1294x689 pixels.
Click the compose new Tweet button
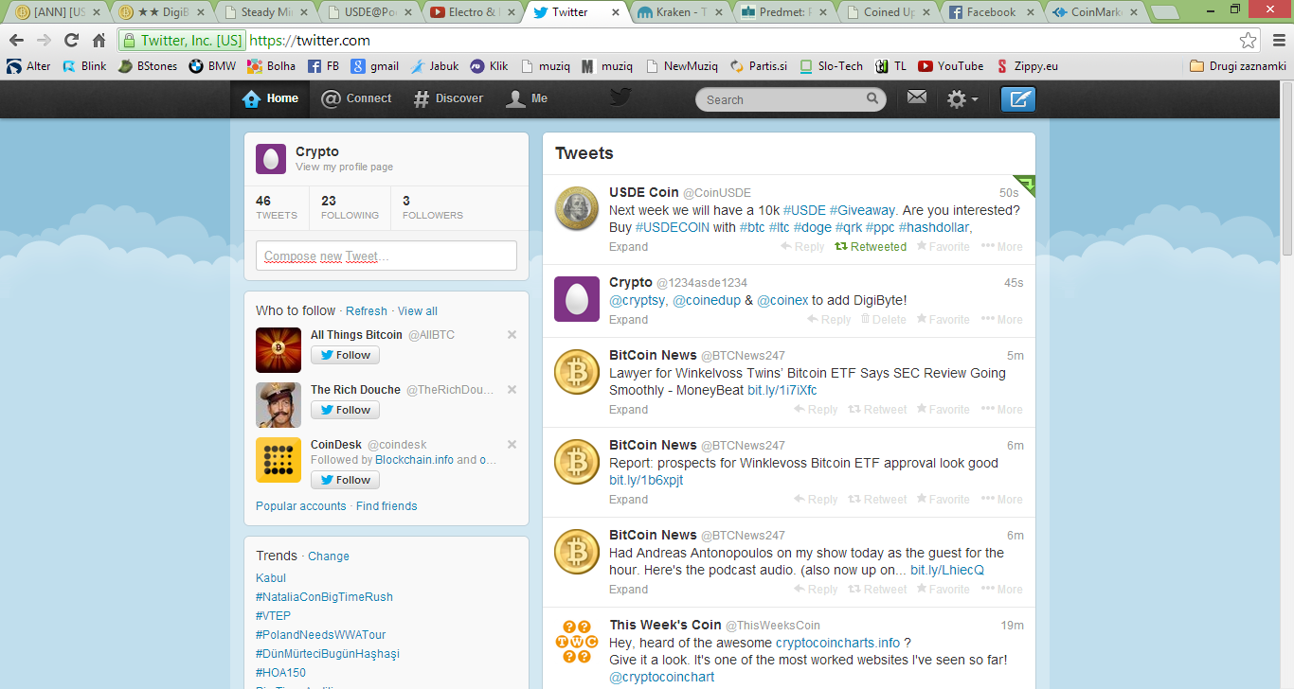(x=1018, y=99)
